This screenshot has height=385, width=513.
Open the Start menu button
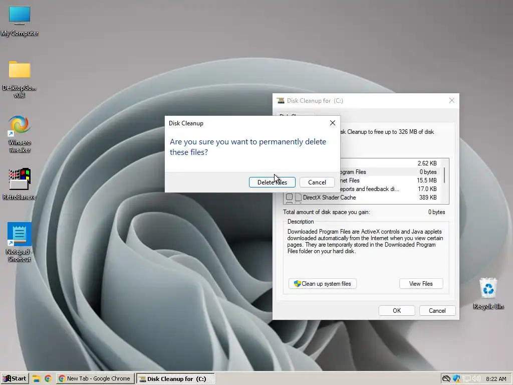15,378
